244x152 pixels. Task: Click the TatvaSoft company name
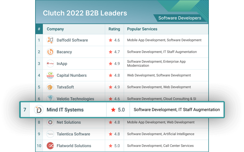pyautogui.click(x=65, y=87)
